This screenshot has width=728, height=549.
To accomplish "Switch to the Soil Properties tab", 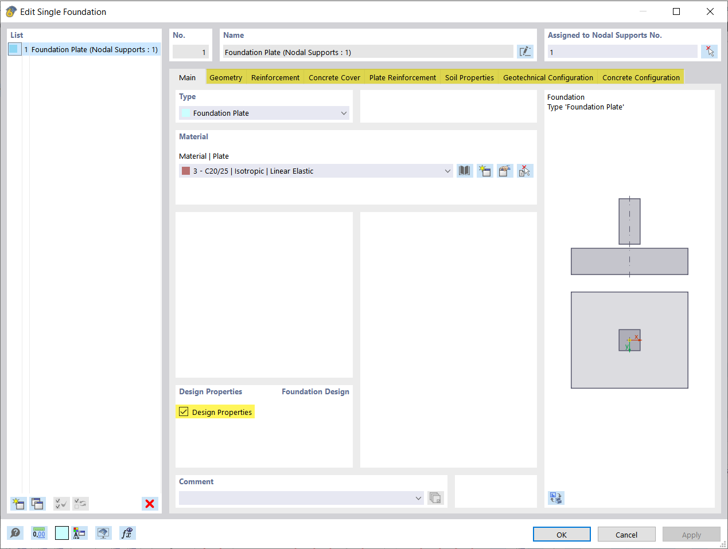I will click(469, 77).
